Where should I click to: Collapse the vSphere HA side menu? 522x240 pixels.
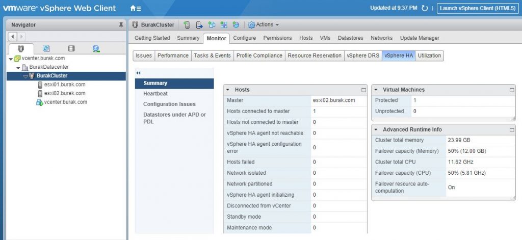tap(139, 73)
